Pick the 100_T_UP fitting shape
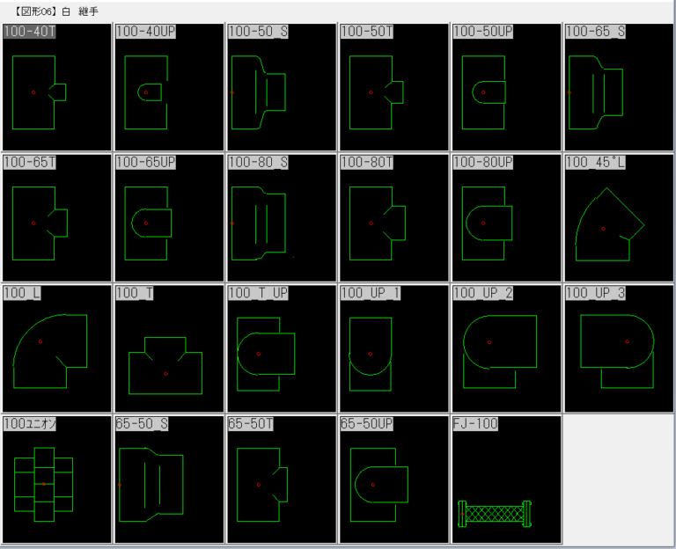 [x=282, y=348]
